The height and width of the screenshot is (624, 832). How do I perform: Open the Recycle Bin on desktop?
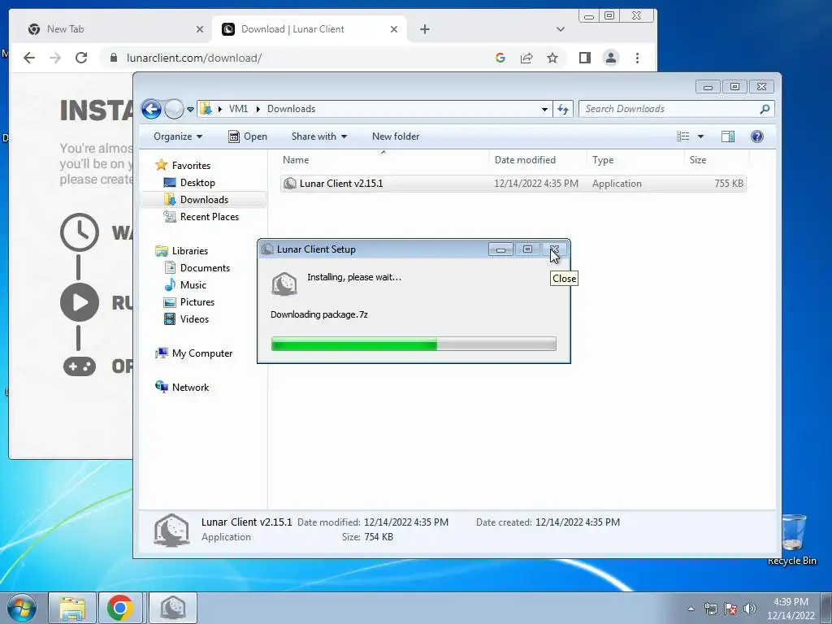[792, 539]
